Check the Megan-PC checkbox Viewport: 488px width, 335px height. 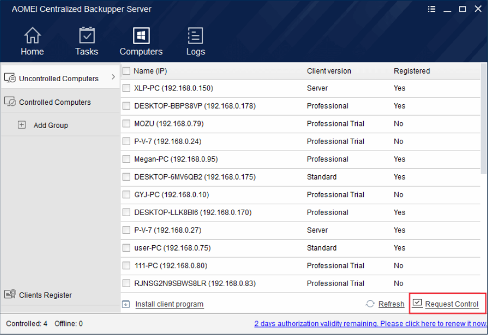pos(126,159)
